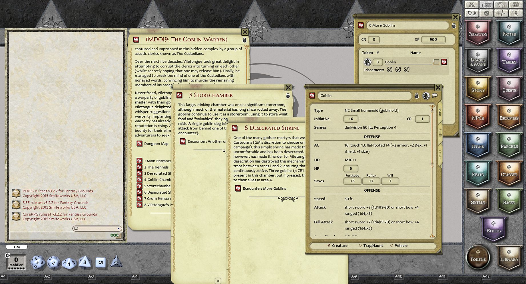Click the speech bubble on Goblin sheet
526x284 pixels.
(435, 95)
